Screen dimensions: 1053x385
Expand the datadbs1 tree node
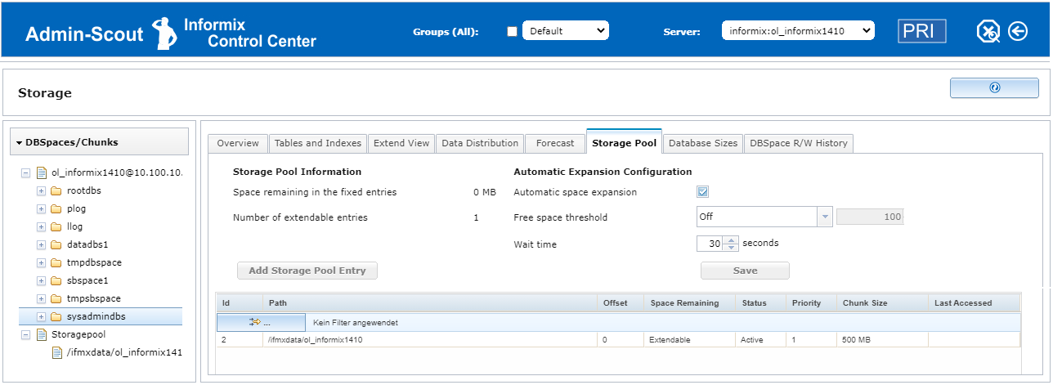point(41,244)
